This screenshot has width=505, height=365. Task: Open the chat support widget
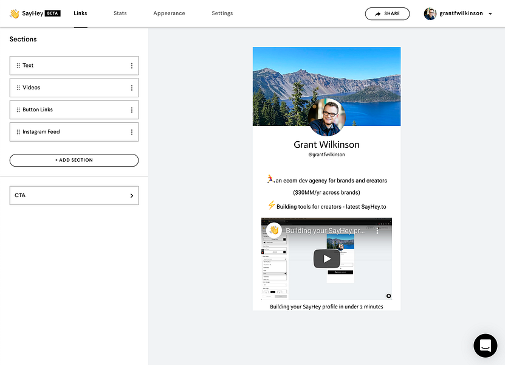tap(485, 346)
